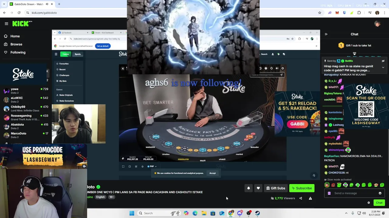The width and height of the screenshot is (389, 218).
Task: Open aLoWXC channel in sidebar
Action: coord(26,100)
